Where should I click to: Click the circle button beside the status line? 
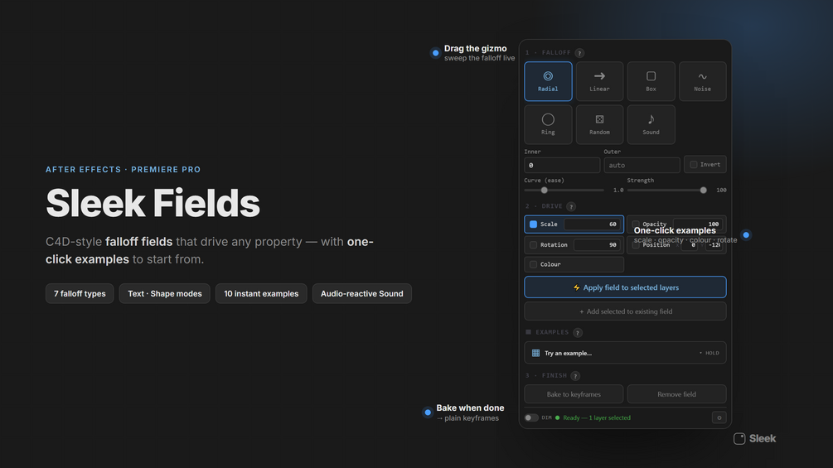point(719,417)
